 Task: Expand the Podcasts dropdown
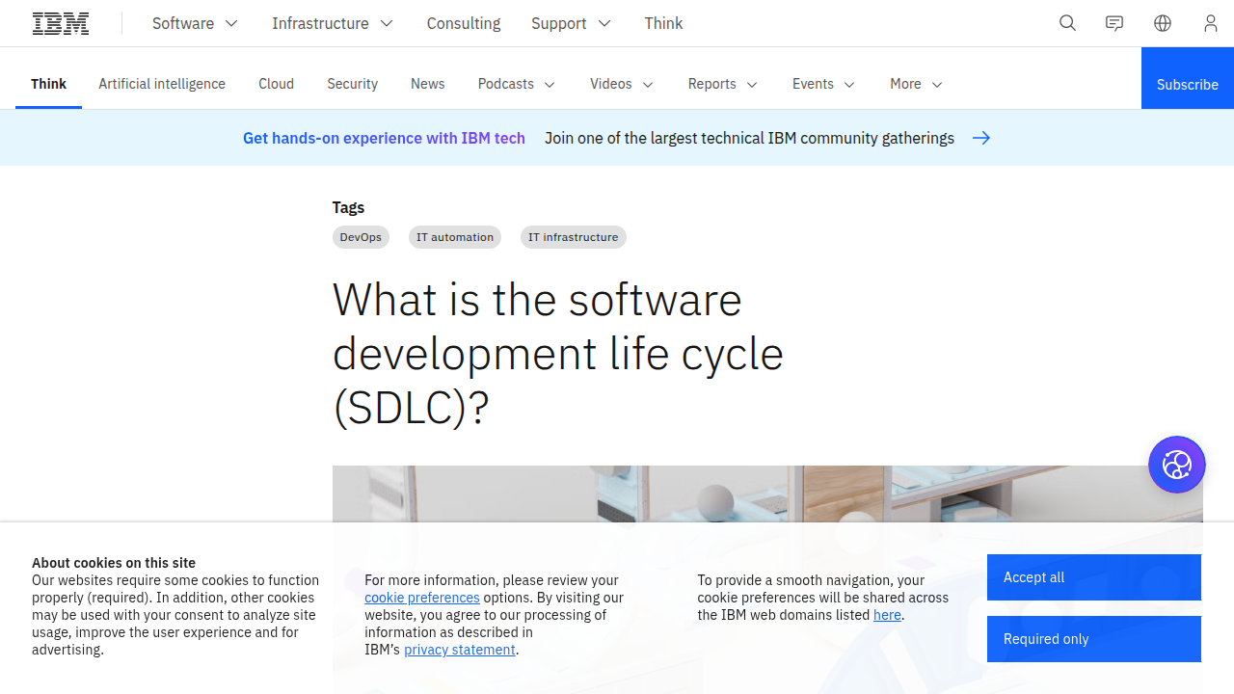coord(517,84)
